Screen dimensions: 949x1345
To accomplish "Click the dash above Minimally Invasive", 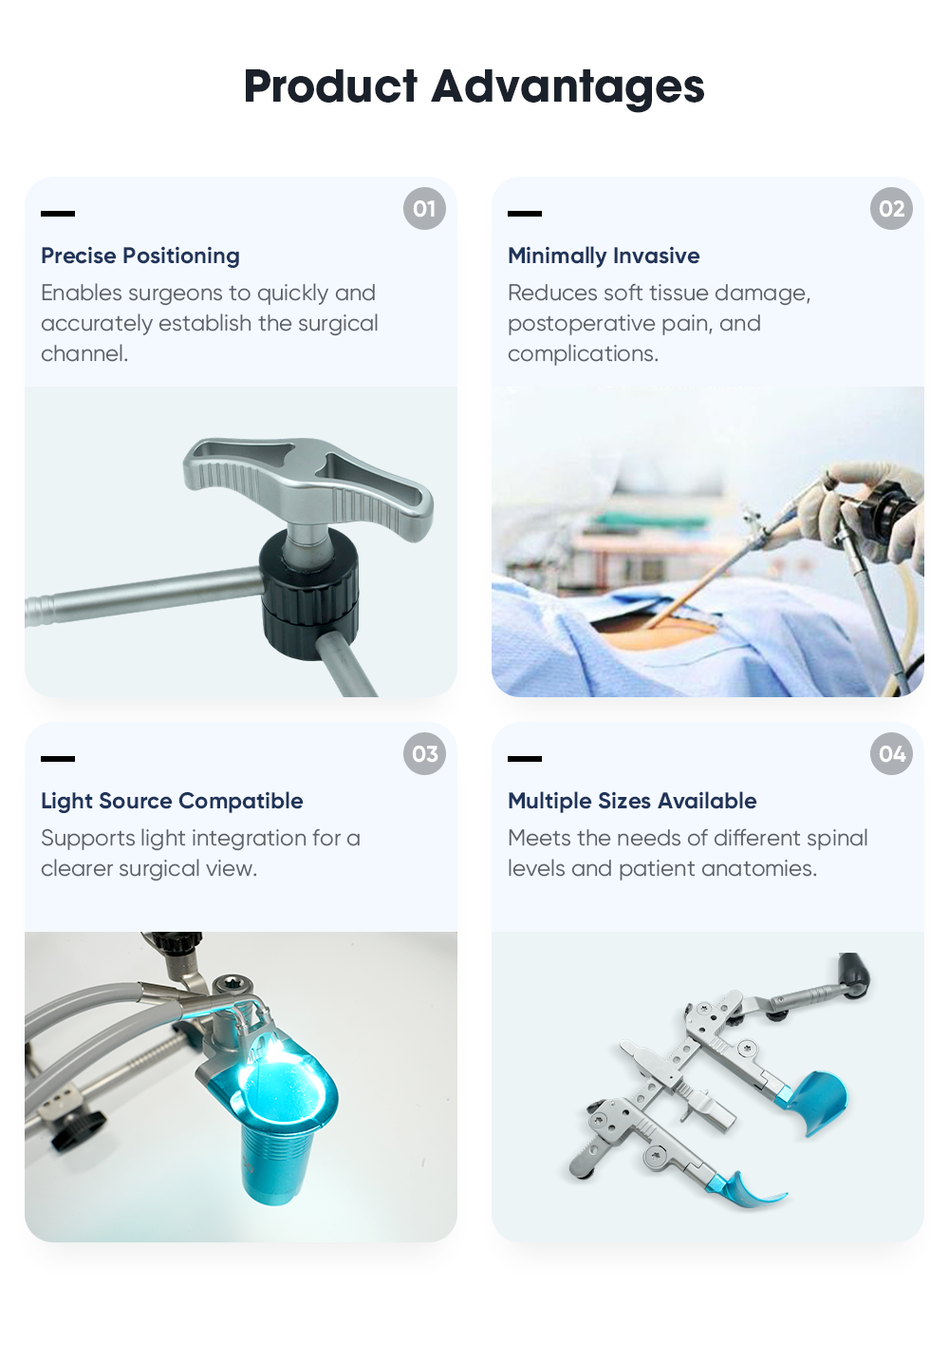I will pyautogui.click(x=525, y=214).
